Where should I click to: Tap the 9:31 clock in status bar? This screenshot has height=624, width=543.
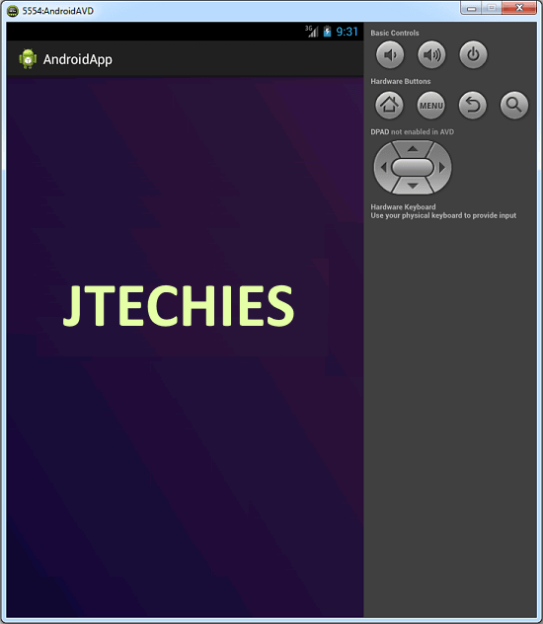(347, 32)
